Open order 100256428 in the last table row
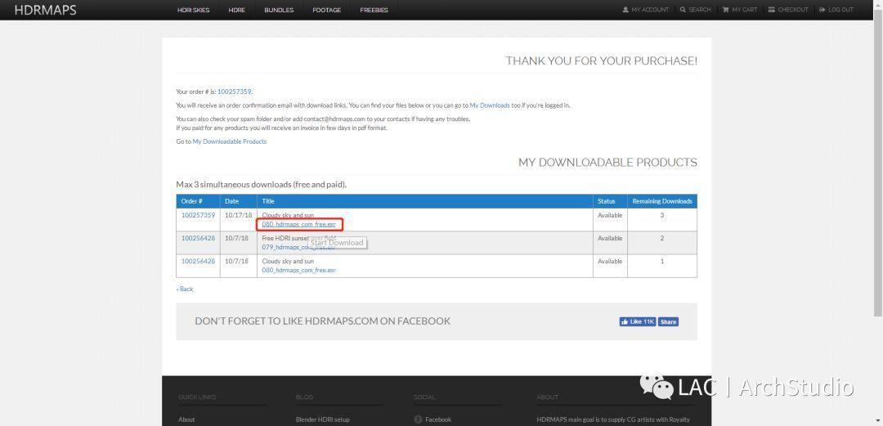Viewport: 883px width, 426px height. (x=198, y=262)
